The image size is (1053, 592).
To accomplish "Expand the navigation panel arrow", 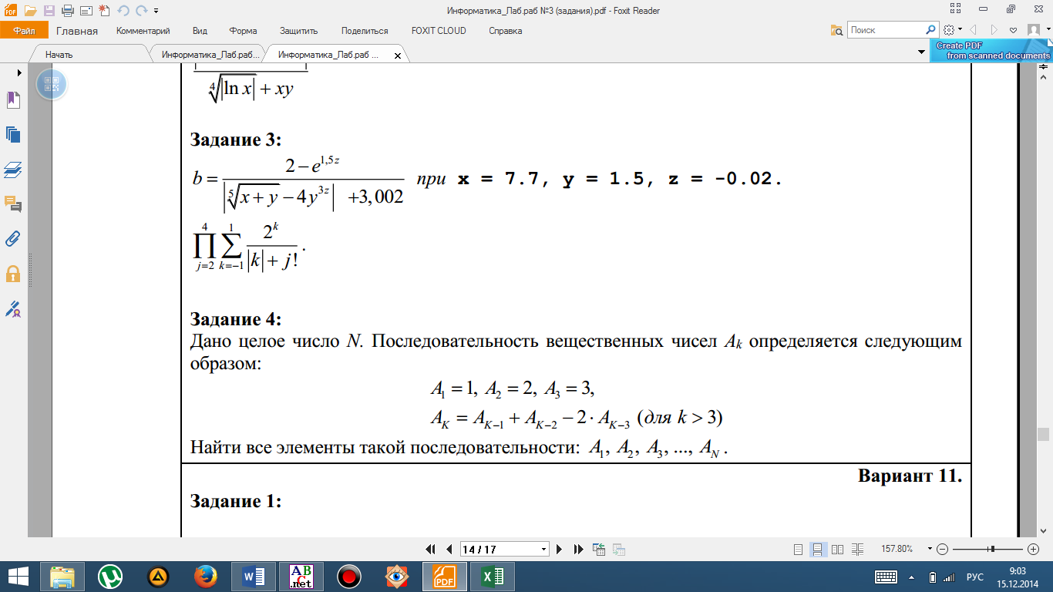I will (x=19, y=72).
